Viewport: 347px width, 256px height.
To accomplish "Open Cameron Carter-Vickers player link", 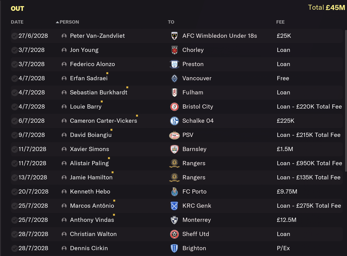I will click(x=104, y=121).
